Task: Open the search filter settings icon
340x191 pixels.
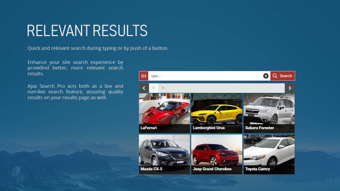Action: [143, 76]
